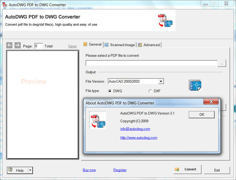Go to the previous page with the left arrow
Image resolution: width=236 pixels, height=180 pixels.
coord(9,45)
